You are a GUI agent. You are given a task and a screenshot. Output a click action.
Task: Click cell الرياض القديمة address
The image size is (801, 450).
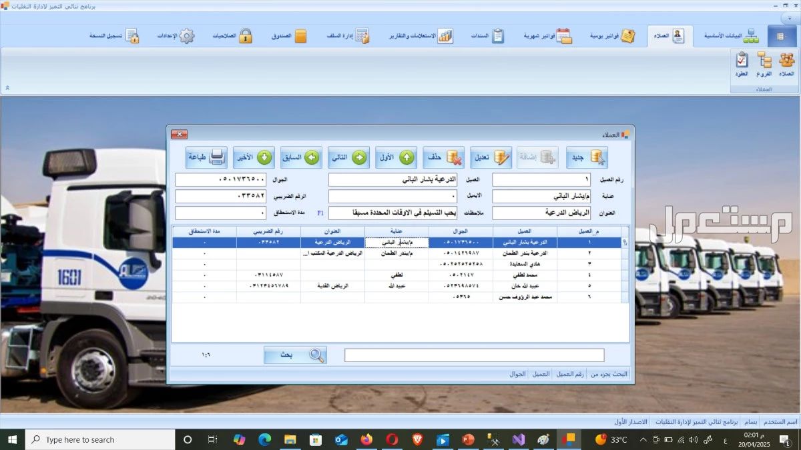tap(332, 285)
